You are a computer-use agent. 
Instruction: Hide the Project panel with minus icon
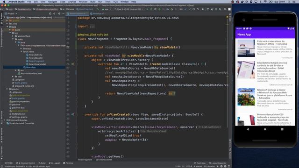(64, 14)
